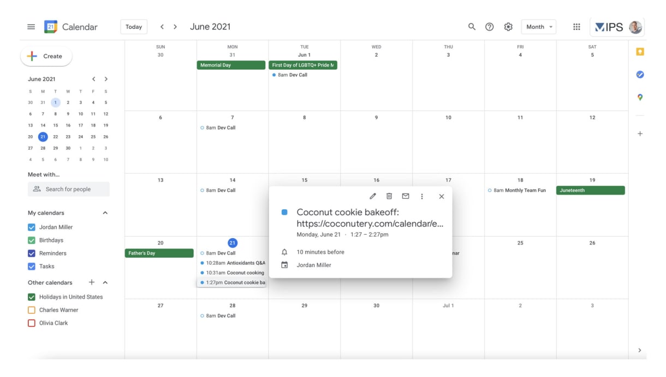Get add-ons with the plus icon

tap(640, 133)
